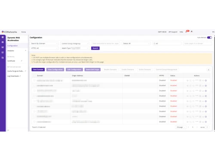Click the Edit Configuration button
The image size is (215, 161).
click(74, 70)
